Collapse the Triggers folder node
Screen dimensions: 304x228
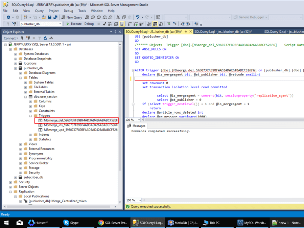(x=30, y=116)
